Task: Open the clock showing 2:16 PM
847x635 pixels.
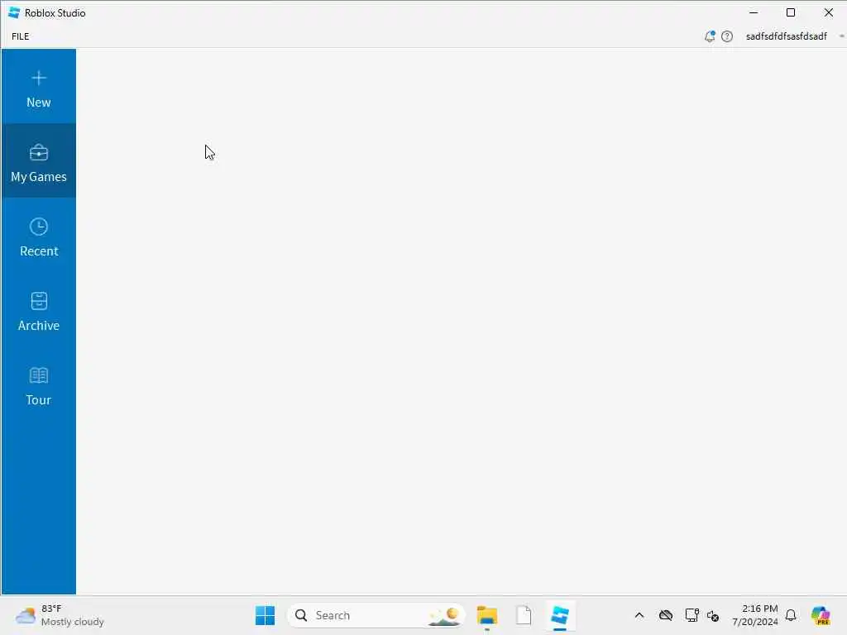Action: pyautogui.click(x=754, y=615)
